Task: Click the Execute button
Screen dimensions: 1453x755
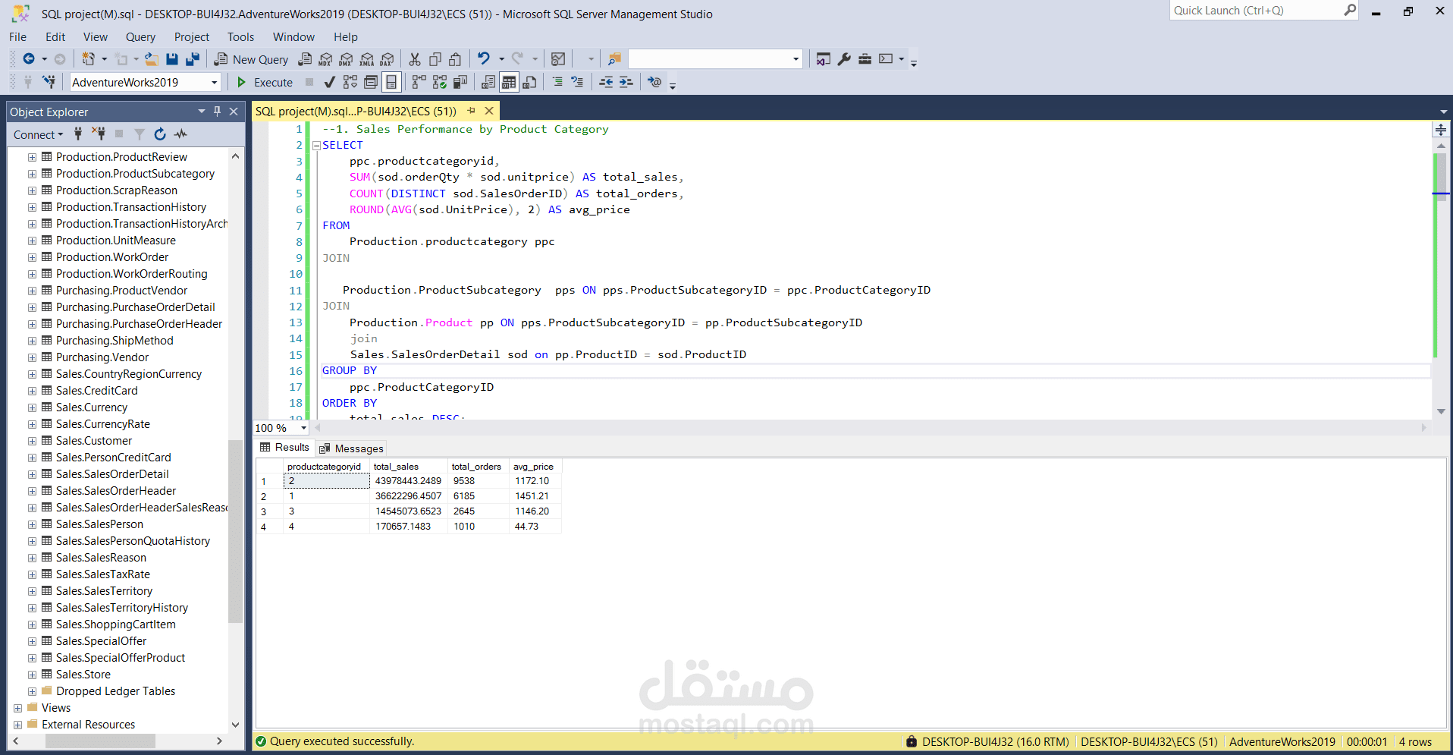Action: point(265,82)
